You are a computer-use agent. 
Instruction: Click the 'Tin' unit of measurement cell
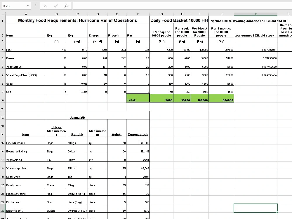56,158
